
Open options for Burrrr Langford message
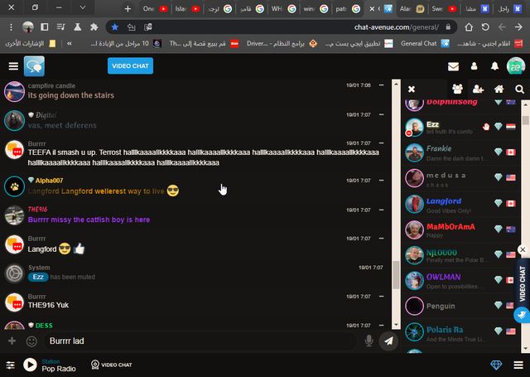tap(381, 239)
